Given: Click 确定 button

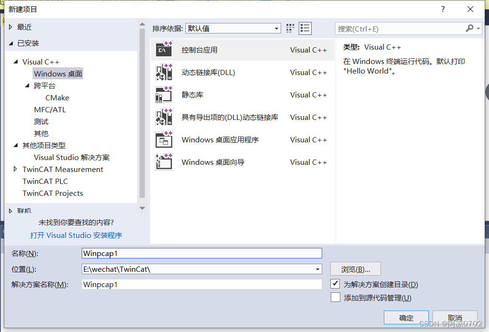Looking at the screenshot, I should pos(406,317).
